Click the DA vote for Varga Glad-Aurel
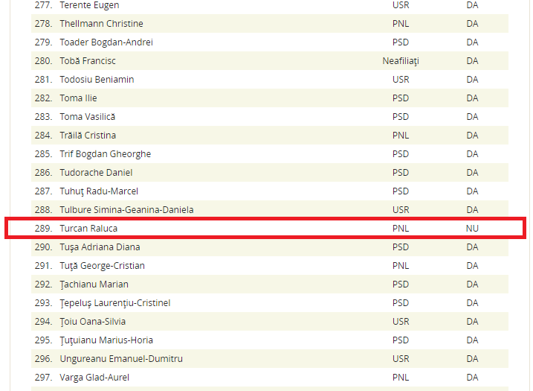This screenshot has height=391, width=533. (472, 378)
